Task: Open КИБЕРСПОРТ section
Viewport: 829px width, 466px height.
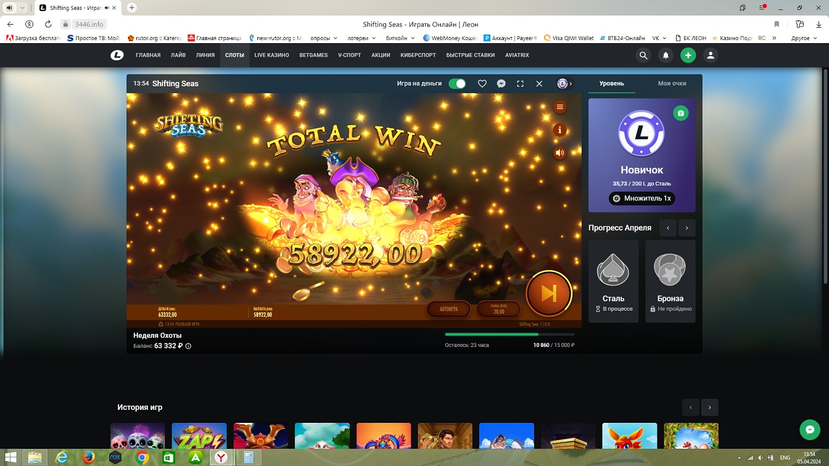Action: (x=418, y=55)
